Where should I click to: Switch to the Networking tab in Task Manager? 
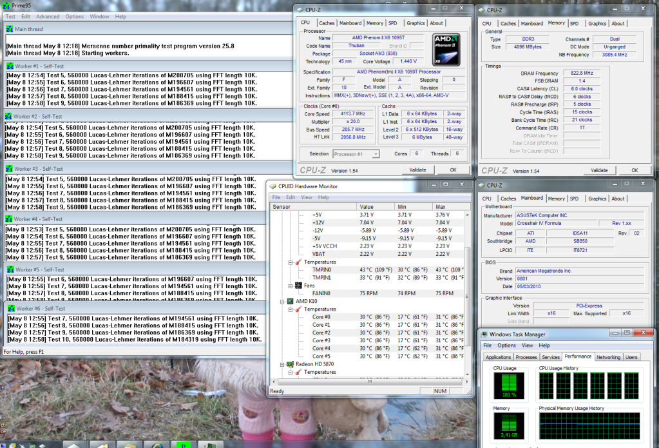click(608, 356)
